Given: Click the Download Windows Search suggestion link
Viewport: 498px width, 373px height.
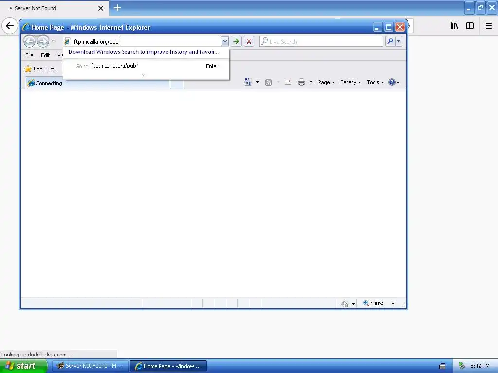Looking at the screenshot, I should coord(143,52).
